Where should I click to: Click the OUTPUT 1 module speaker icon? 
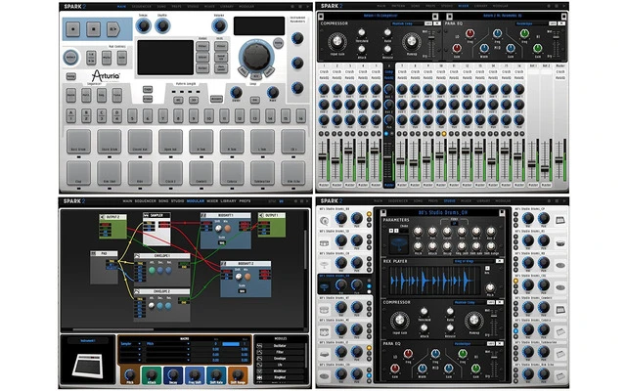(x=261, y=215)
